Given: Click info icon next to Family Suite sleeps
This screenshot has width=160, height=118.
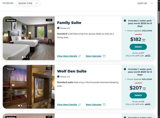Looking at the screenshot, I should coord(58,28).
